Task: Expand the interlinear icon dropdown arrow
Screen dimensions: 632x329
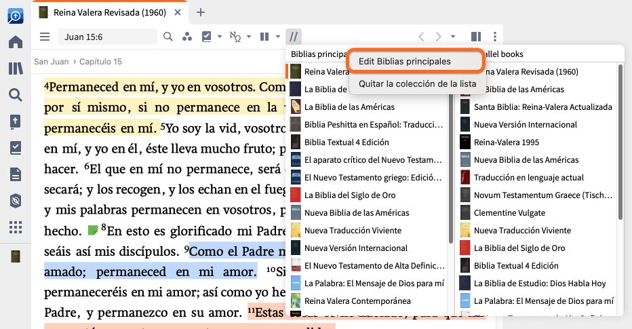Action: pyautogui.click(x=249, y=37)
